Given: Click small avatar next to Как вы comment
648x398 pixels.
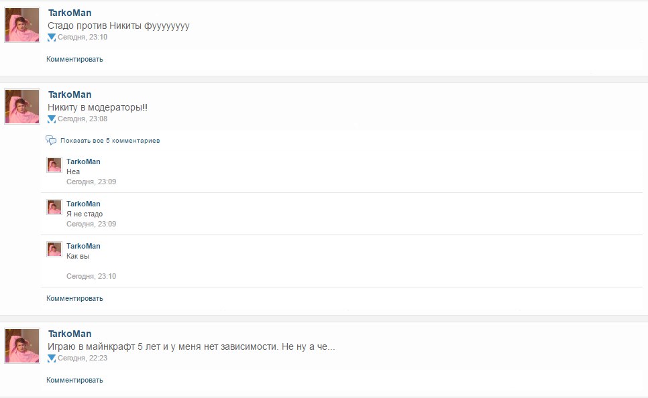Looking at the screenshot, I should (54, 249).
